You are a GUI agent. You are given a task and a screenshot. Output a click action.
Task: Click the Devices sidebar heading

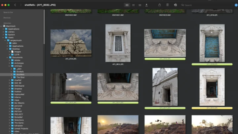7,18
